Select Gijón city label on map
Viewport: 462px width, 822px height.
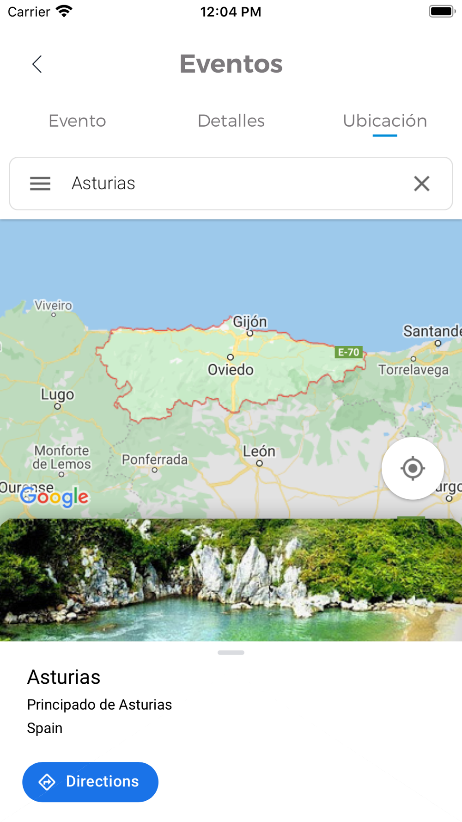click(x=249, y=321)
